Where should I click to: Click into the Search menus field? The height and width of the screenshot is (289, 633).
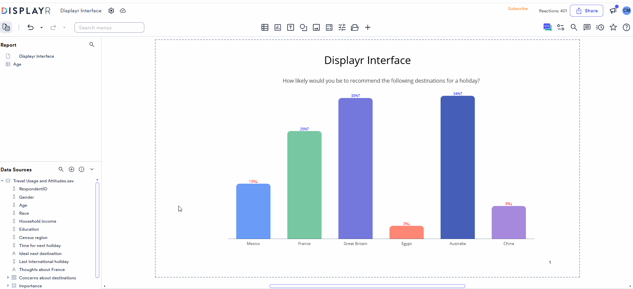coord(109,28)
